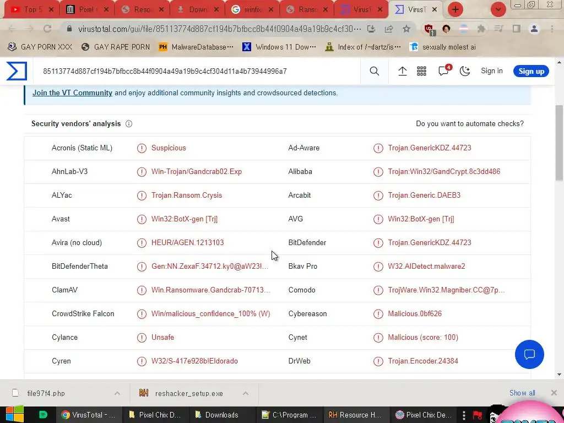Open the Downloads taskbar window

(221, 415)
